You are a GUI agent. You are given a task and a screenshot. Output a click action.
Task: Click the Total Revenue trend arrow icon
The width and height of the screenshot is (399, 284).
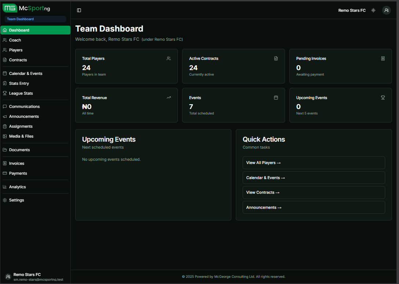tap(169, 98)
